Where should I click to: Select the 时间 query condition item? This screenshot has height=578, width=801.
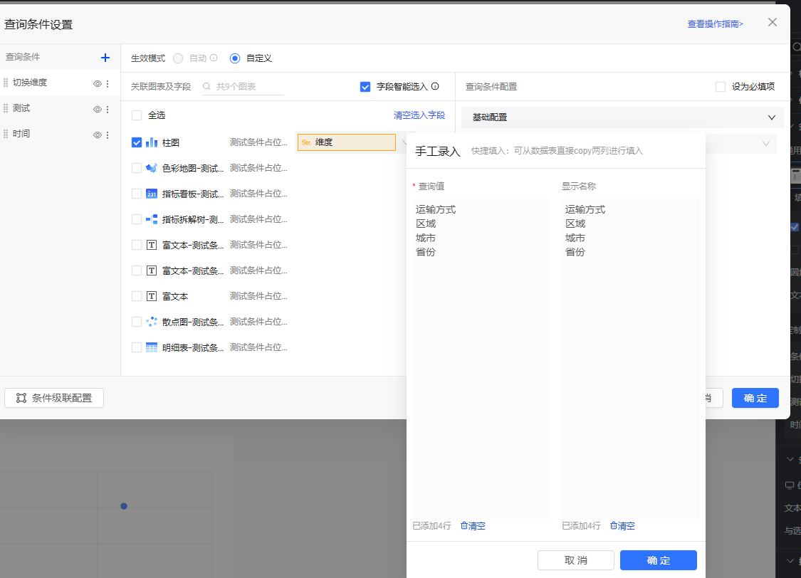[21, 134]
